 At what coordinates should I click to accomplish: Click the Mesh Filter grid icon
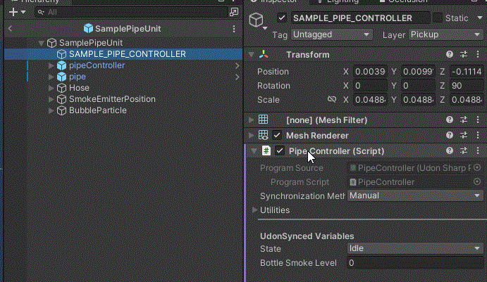(x=264, y=120)
